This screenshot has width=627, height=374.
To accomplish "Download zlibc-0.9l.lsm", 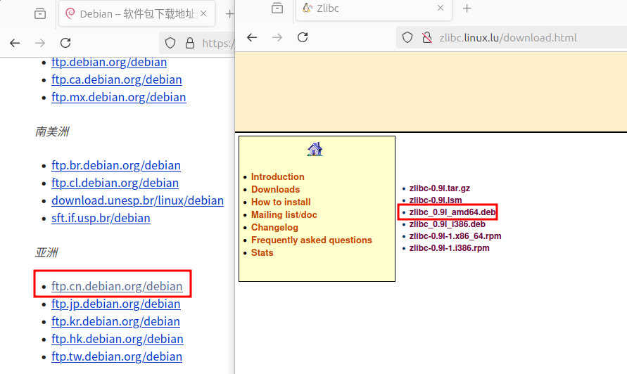I will coord(436,200).
